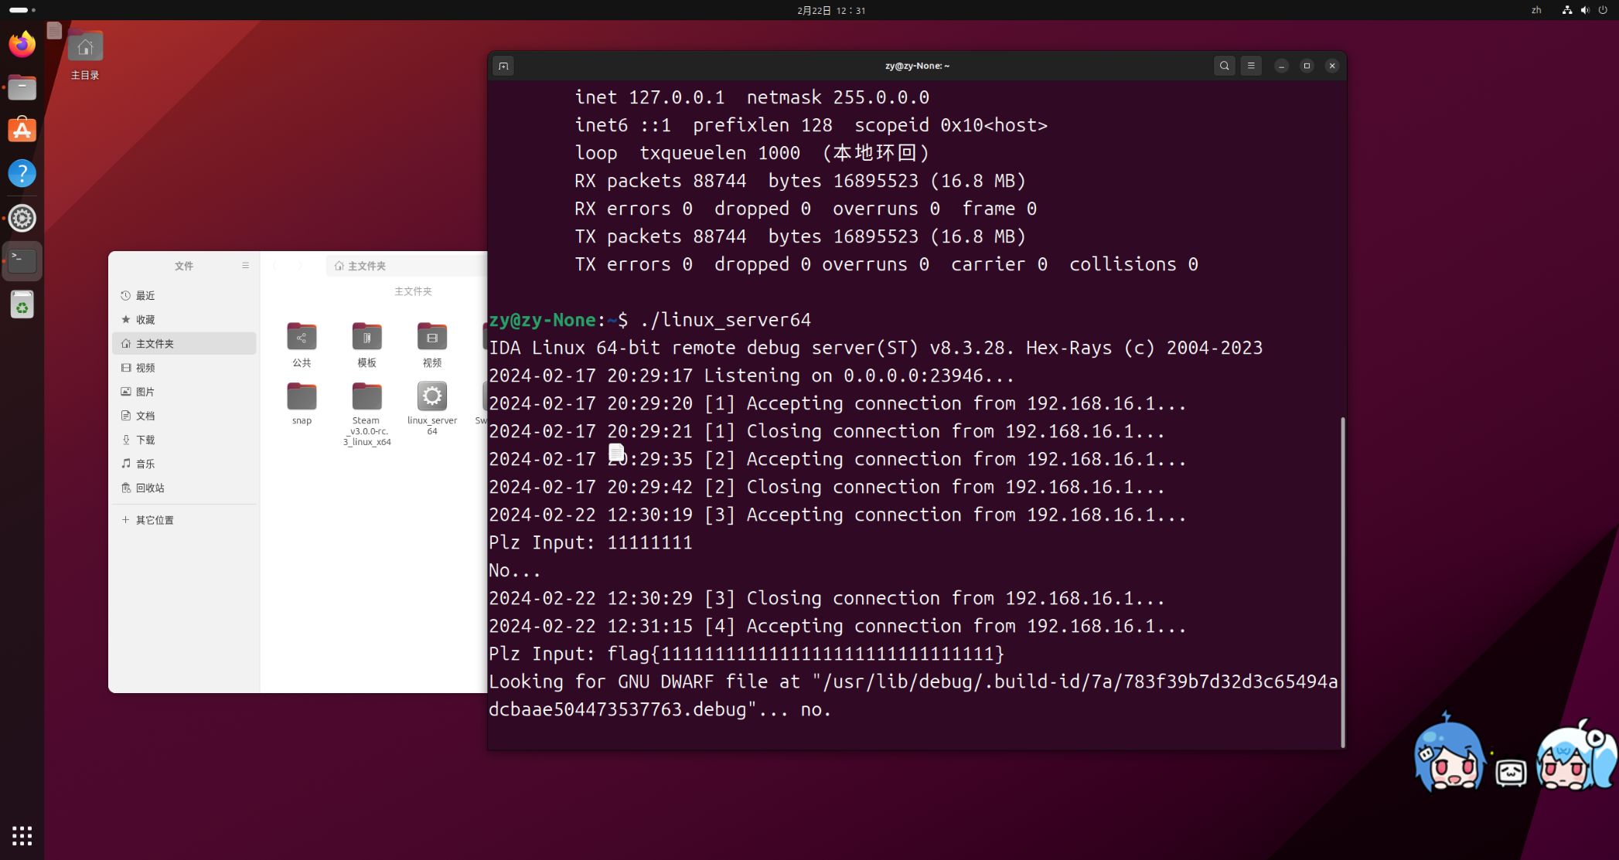
Task: Click the 文件 header in Files window
Action: click(184, 266)
